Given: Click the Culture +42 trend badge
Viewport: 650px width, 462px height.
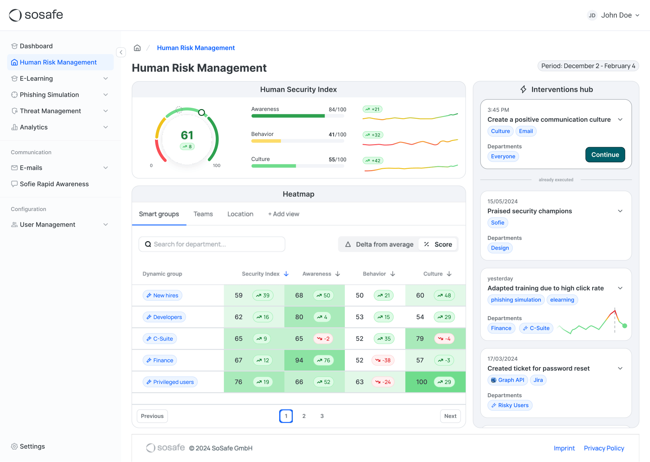Looking at the screenshot, I should pos(373,161).
